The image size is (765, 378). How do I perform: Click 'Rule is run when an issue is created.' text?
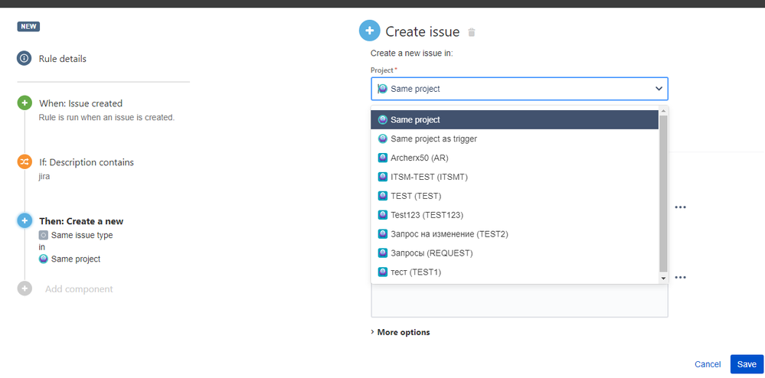tap(106, 118)
